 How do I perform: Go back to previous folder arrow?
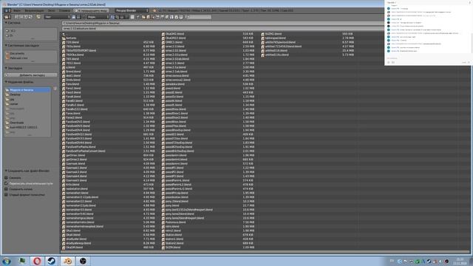coord(17,17)
